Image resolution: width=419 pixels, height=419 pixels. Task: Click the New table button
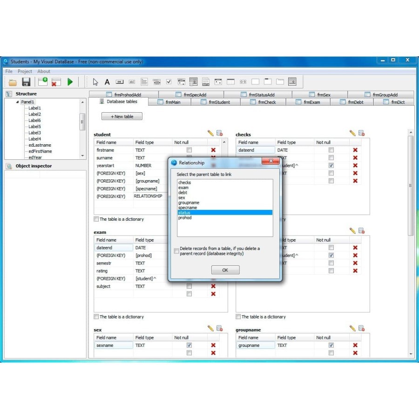click(x=122, y=116)
